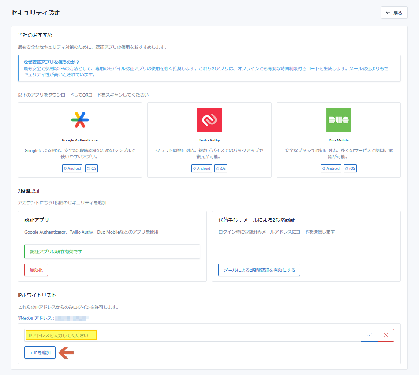Cancel IP entry with the red X icon

pyautogui.click(x=386, y=335)
